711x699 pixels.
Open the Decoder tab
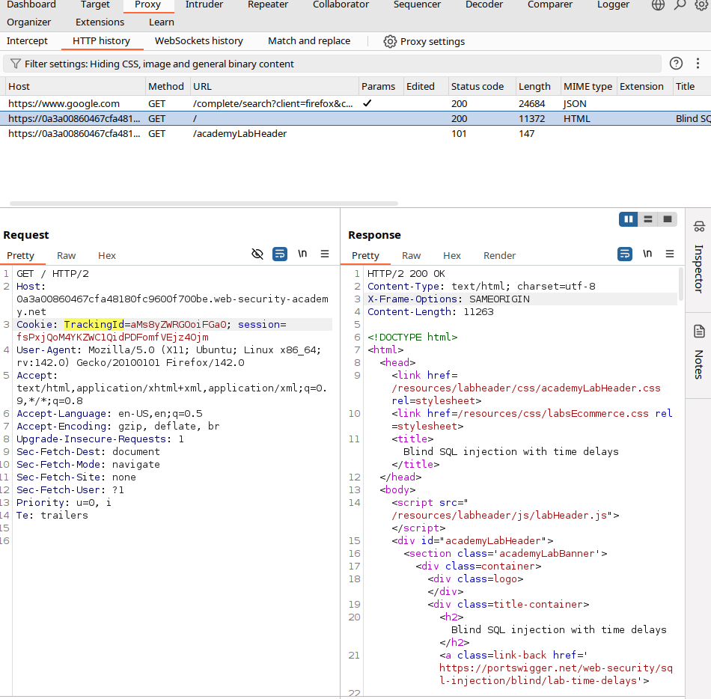(x=484, y=5)
